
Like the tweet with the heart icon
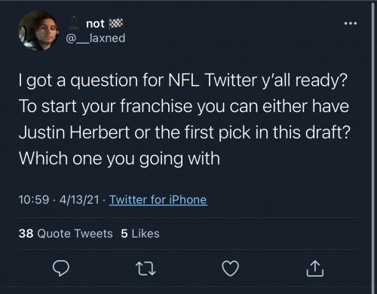point(231,268)
